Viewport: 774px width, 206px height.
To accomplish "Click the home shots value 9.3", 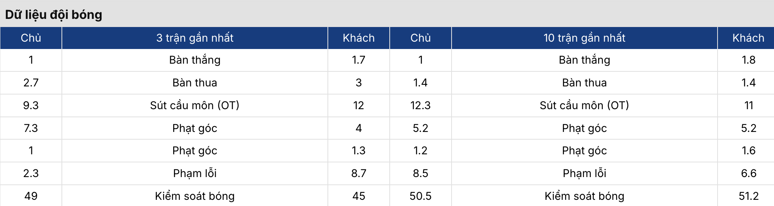I will coord(31,105).
